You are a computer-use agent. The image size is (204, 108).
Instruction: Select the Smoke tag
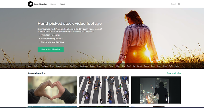[99, 66]
